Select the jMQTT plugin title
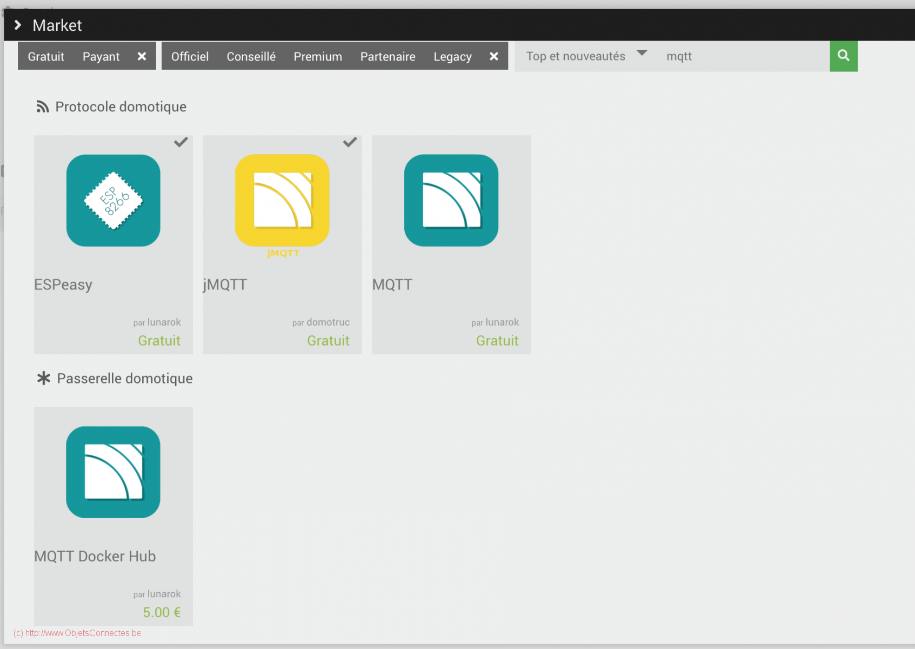915x649 pixels. (x=225, y=284)
